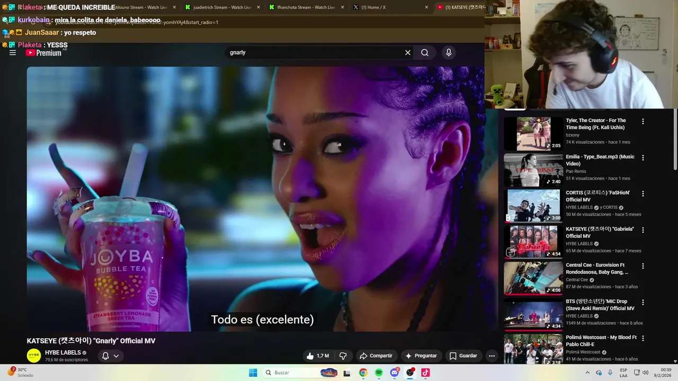This screenshot has width=678, height=381.
Task: Open the HYBE LABELS channel name link
Action: pyautogui.click(x=63, y=352)
